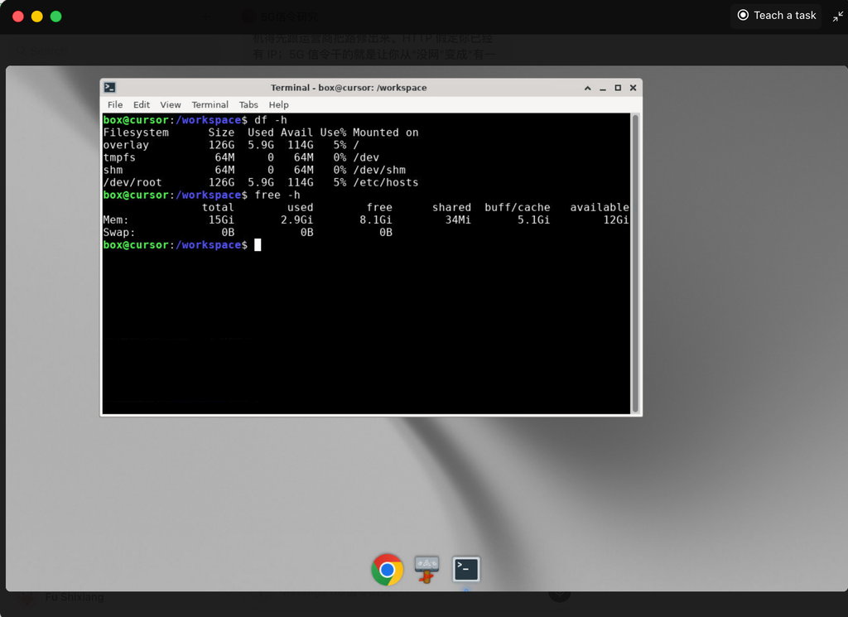Click the red macOS close button
Image resolution: width=848 pixels, height=617 pixels.
(x=18, y=17)
